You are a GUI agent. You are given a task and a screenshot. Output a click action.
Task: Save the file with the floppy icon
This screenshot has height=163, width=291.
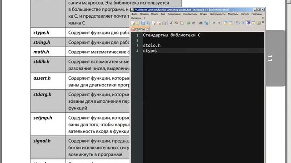click(x=143, y=23)
